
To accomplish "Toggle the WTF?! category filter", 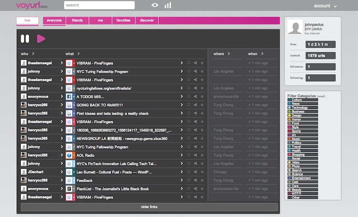I will tap(303, 194).
